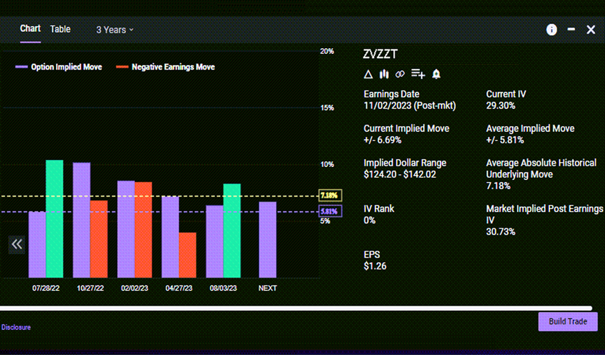Set an alert with the bell icon

pos(436,74)
